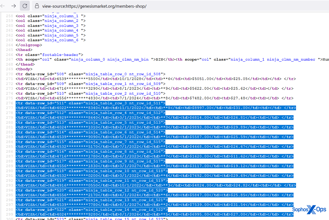Click the <tbody> tag on line 269
Viewport: 329px width, 220px height.
click(24, 69)
